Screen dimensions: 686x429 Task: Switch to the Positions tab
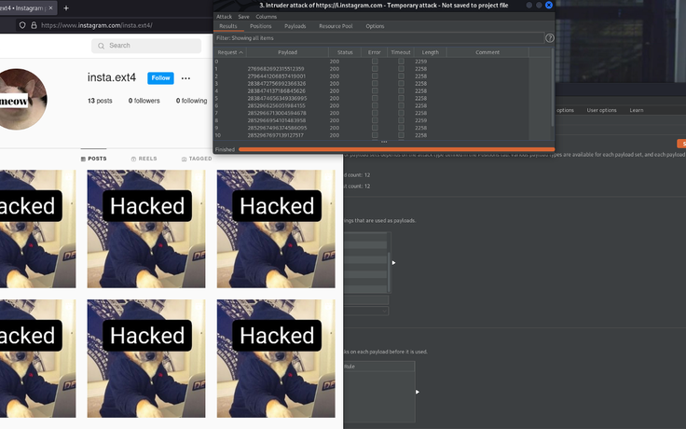click(261, 26)
